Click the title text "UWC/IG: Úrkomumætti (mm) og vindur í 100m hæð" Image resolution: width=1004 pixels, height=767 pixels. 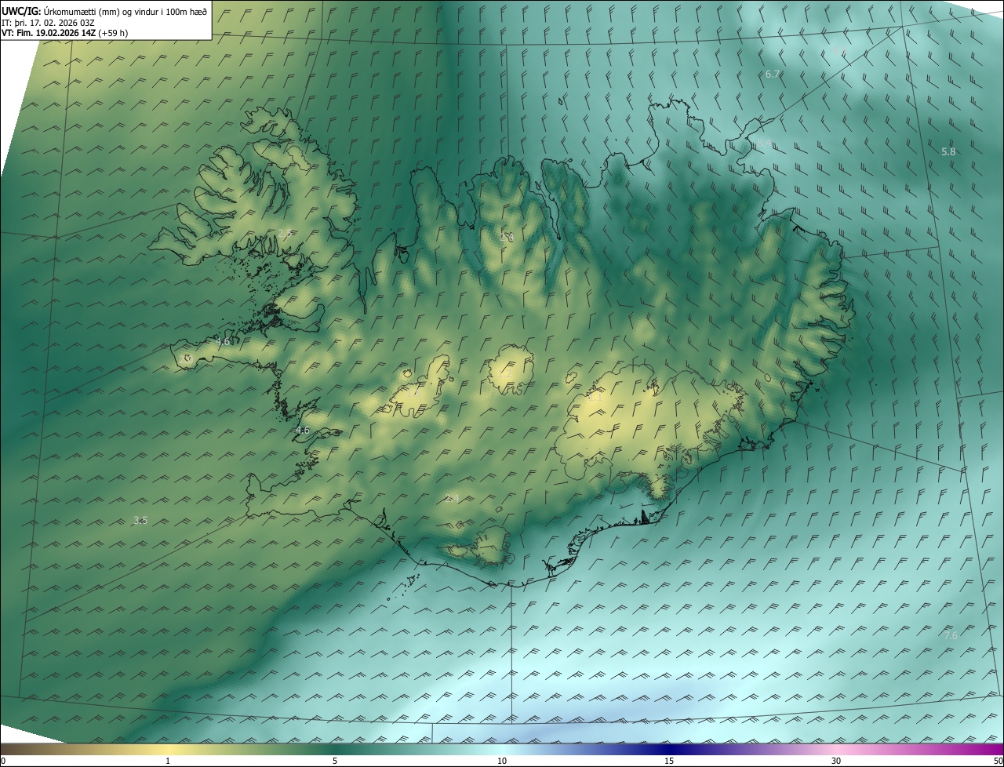104,11
